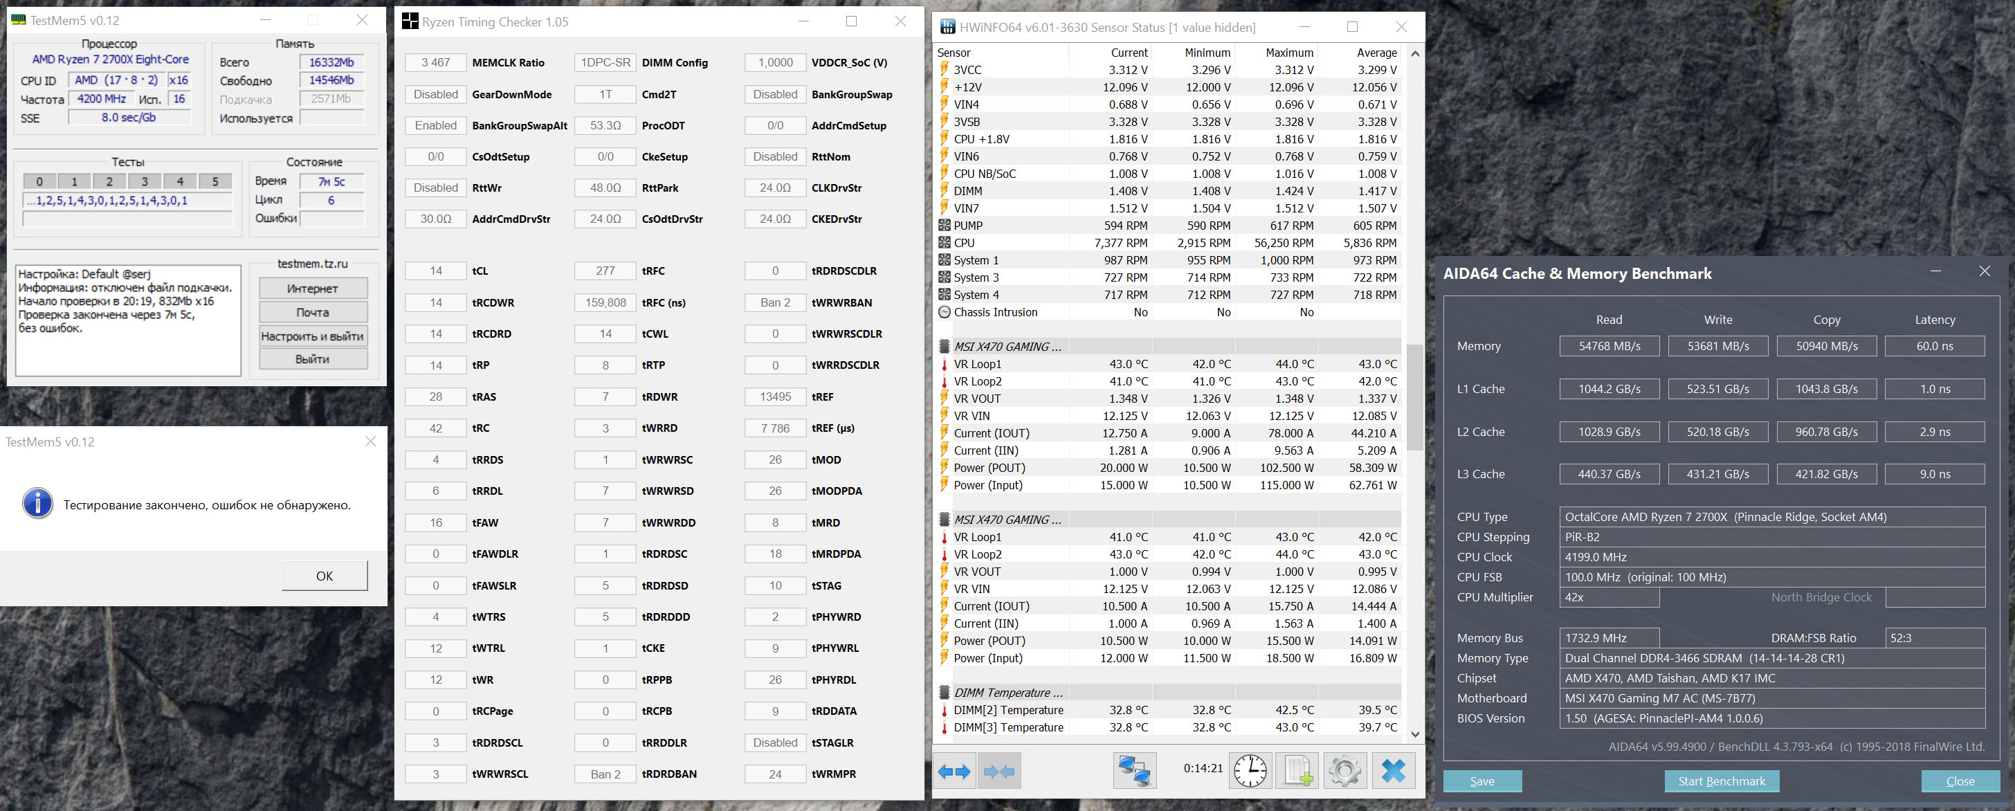This screenshot has width=2015, height=811.
Task: Click the HWiNFO sensor list scrollbar thumb
Action: tap(1414, 397)
